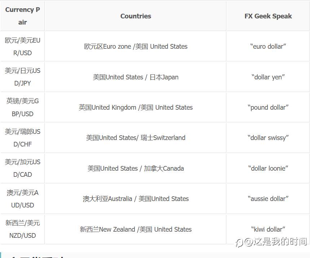Select the NZD/USD currency pair cell

[x=23, y=229]
